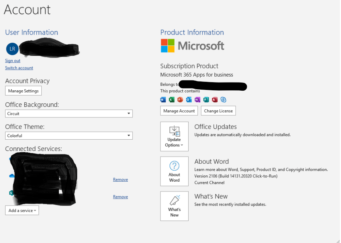341x243 pixels.
Task: Click the Switch account link
Action: coord(19,68)
